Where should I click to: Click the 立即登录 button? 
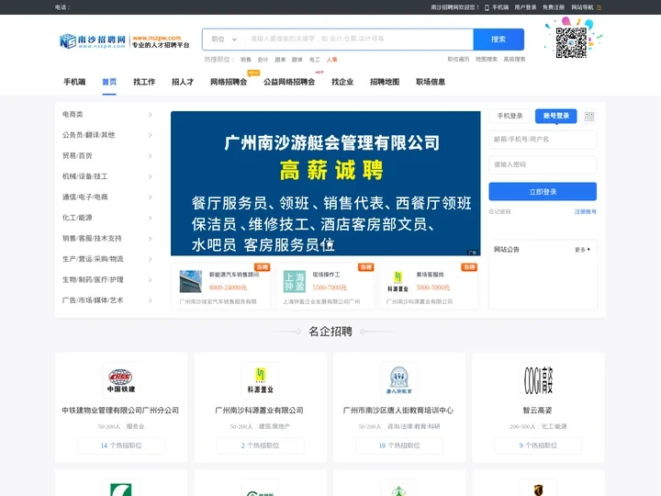(543, 191)
